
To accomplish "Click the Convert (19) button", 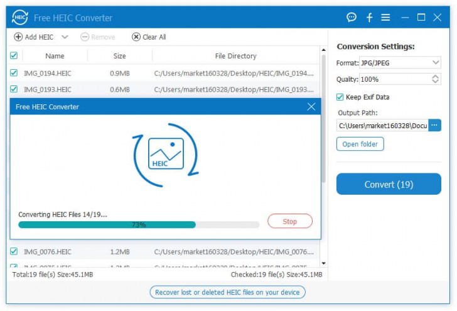I will pos(389,184).
